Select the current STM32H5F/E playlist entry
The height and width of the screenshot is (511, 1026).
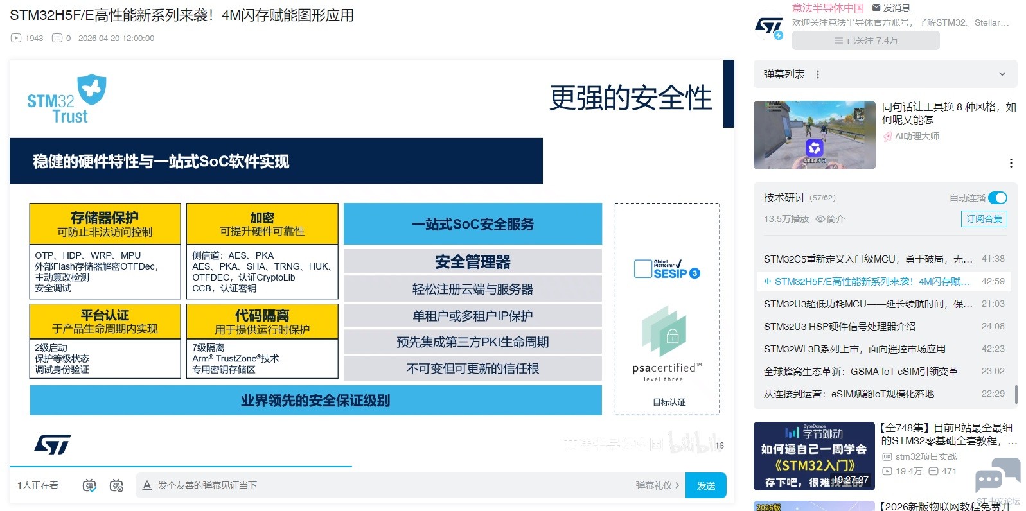[x=884, y=281]
